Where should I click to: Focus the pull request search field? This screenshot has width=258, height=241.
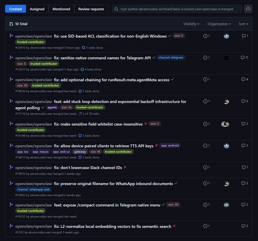tap(177, 9)
